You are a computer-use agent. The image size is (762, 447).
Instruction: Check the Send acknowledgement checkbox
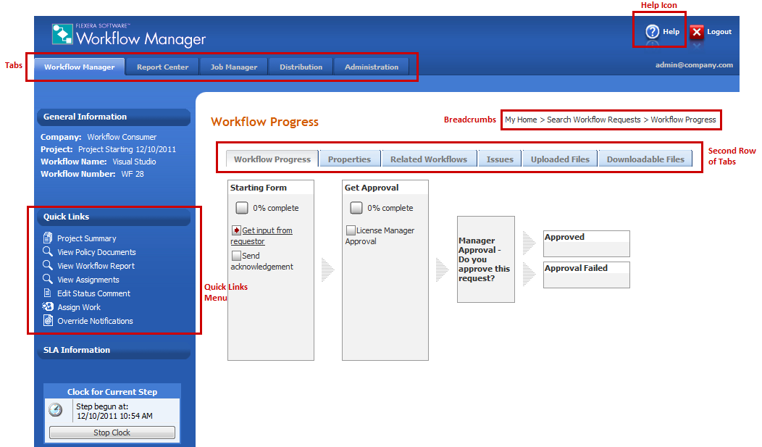pyautogui.click(x=237, y=255)
